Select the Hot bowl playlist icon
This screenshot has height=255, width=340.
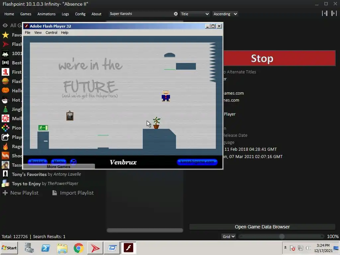5,100
